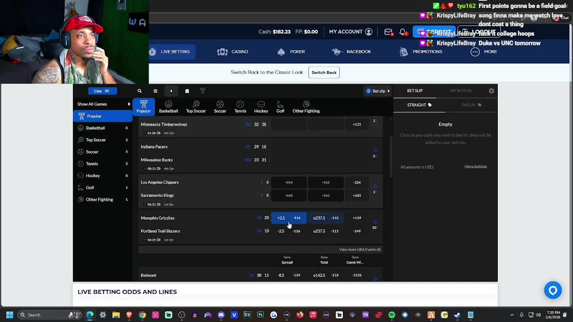Open POKER in the top navigation
This screenshot has height=322, width=573.
(x=291, y=52)
